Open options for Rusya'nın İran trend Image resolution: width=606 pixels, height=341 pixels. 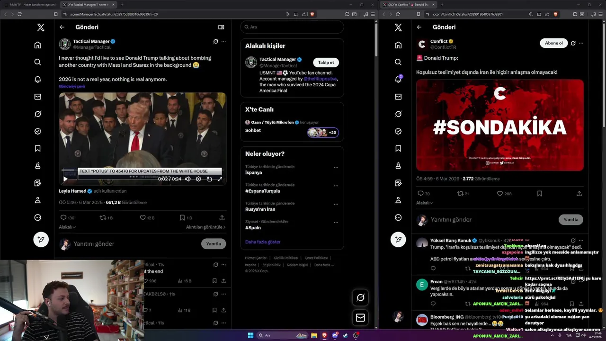point(336,204)
